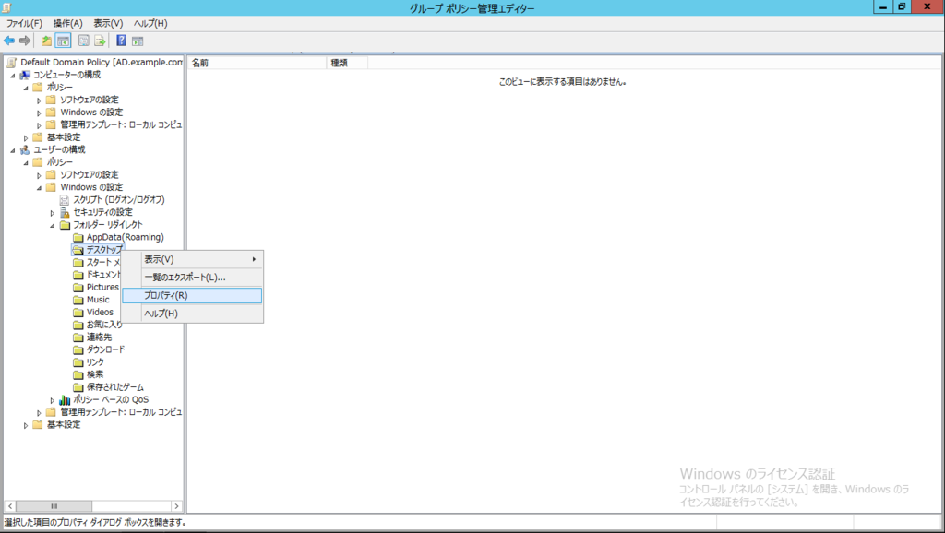
Task: Click the 種類 column header
Action: click(x=347, y=63)
